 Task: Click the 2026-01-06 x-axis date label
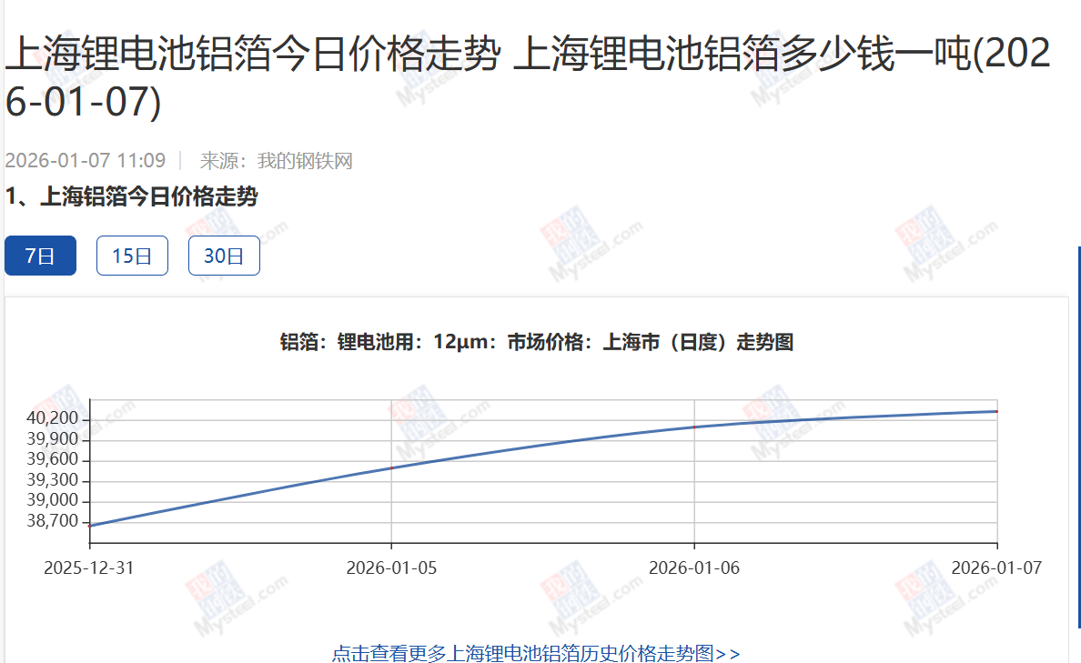(x=694, y=568)
